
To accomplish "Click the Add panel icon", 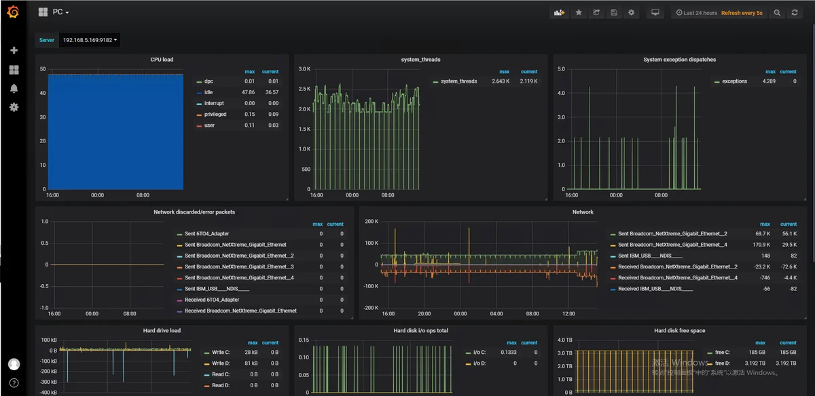I will (559, 13).
